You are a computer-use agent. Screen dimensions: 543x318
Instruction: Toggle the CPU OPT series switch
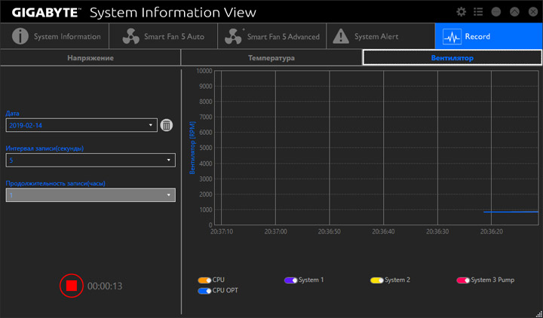tap(204, 291)
